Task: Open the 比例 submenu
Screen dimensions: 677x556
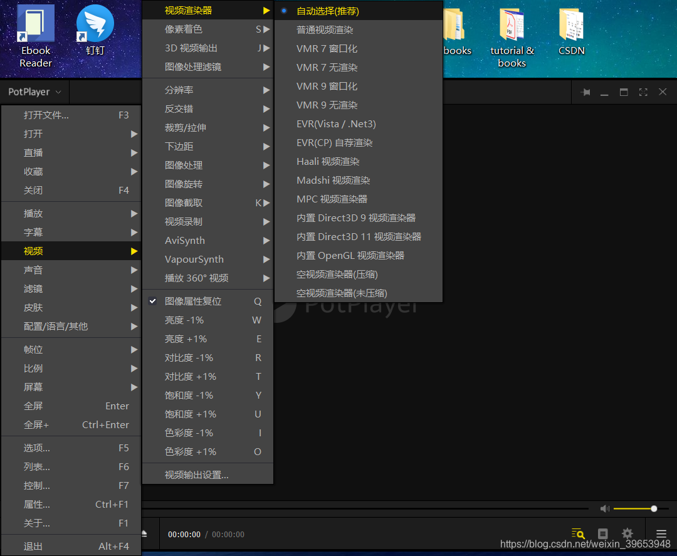Action: click(x=71, y=368)
